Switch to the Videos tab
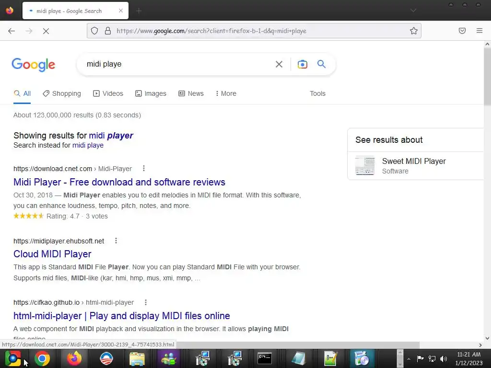Viewport: 491px width, 368px height. coord(108,93)
